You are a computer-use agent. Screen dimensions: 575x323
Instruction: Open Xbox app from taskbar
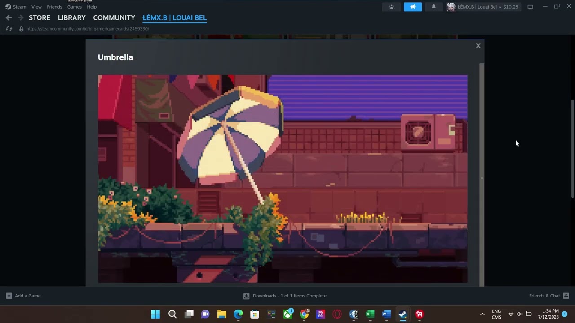[x=288, y=314]
